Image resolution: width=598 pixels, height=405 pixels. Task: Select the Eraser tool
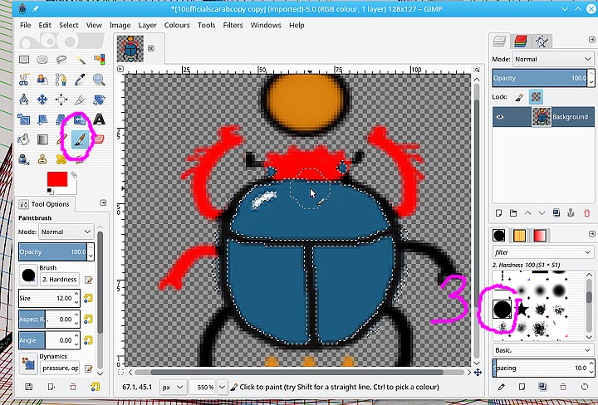point(99,139)
